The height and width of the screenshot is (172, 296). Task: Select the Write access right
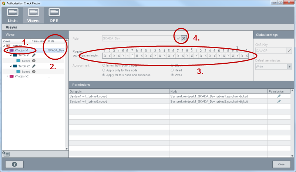(x=172, y=75)
